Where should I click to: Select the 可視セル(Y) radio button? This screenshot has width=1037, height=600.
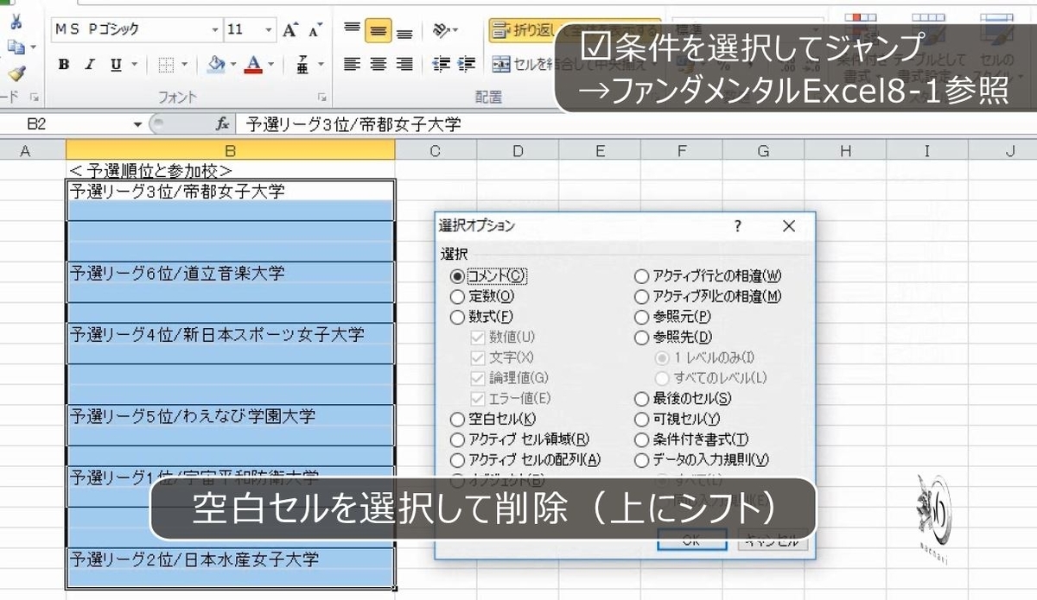(x=641, y=419)
